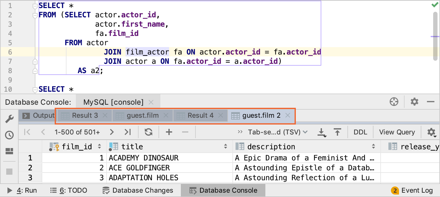Open the Tab-separated TSV format dropdown

277,132
